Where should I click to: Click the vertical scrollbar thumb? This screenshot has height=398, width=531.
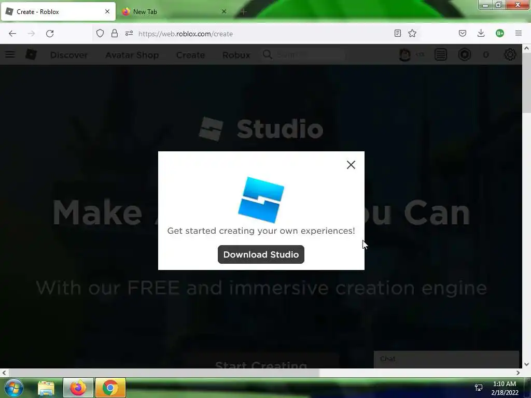(526, 83)
